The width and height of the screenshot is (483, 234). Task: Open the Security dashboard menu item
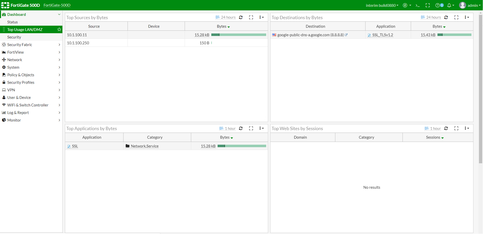(x=14, y=37)
